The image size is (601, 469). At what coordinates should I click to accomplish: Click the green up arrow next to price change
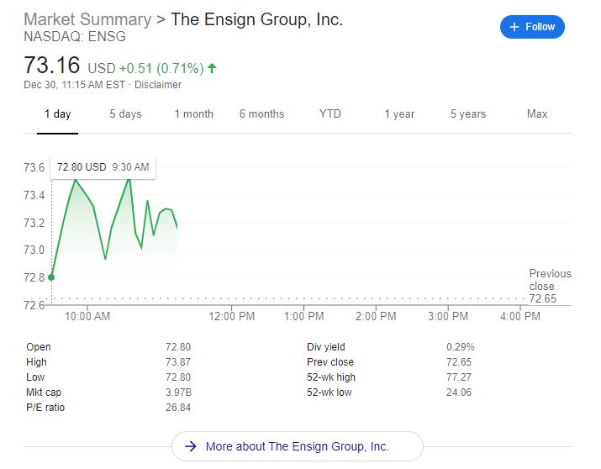212,68
